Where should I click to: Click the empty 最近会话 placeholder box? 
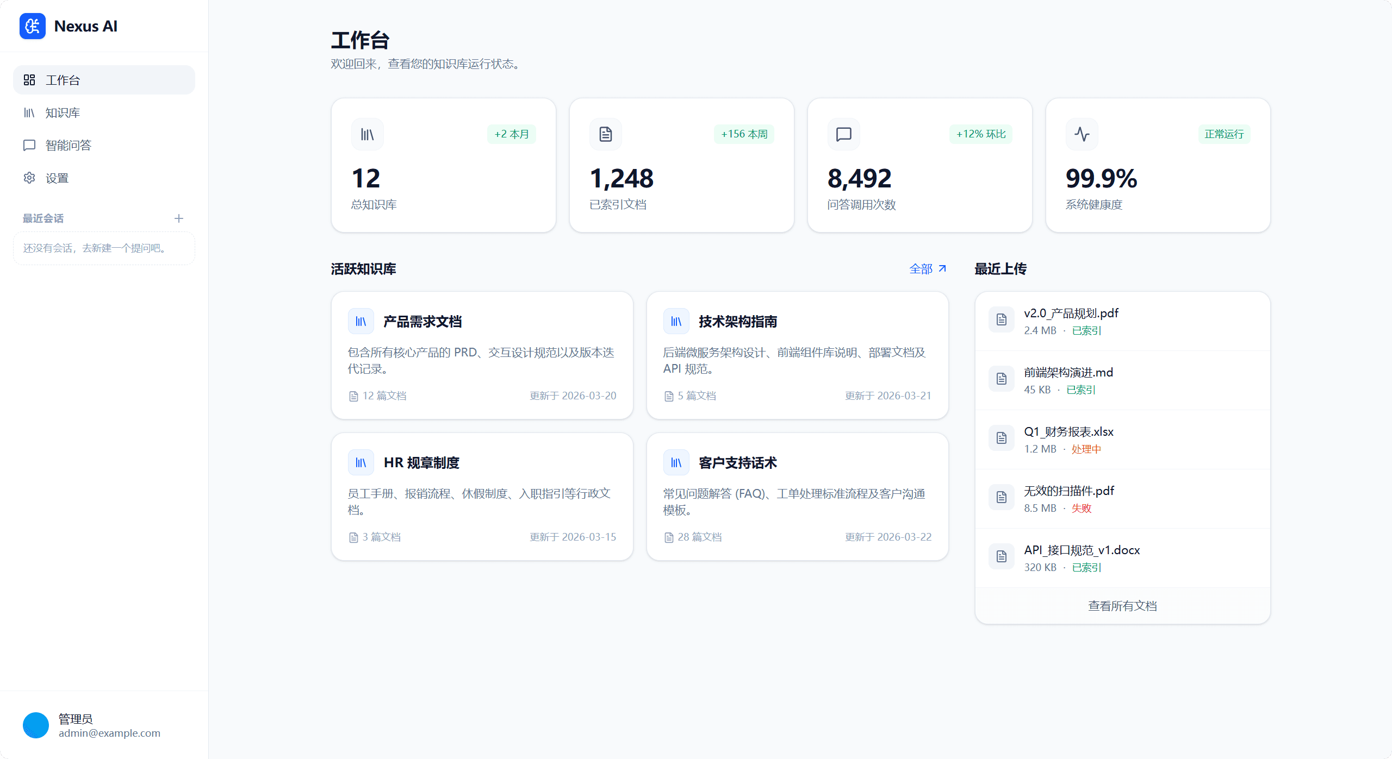[x=103, y=248]
